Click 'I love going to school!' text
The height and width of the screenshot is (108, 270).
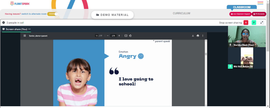(x=136, y=82)
